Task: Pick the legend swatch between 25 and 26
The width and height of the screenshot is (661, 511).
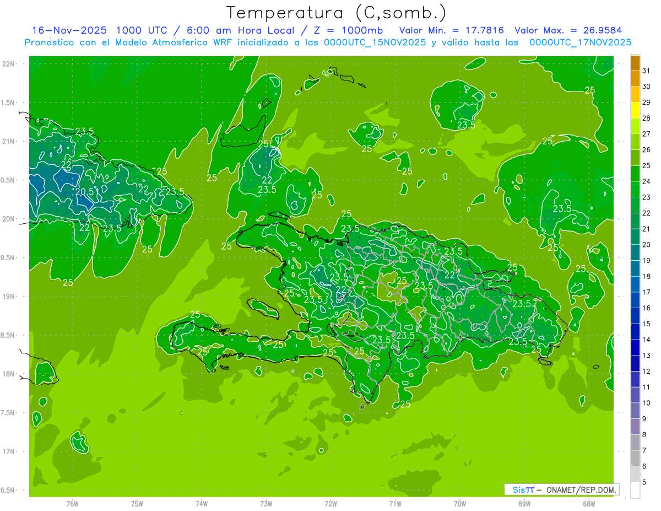Action: pyautogui.click(x=636, y=158)
